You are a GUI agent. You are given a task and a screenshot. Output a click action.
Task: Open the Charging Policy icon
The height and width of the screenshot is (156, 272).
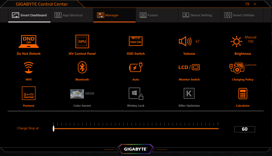(x=237, y=68)
